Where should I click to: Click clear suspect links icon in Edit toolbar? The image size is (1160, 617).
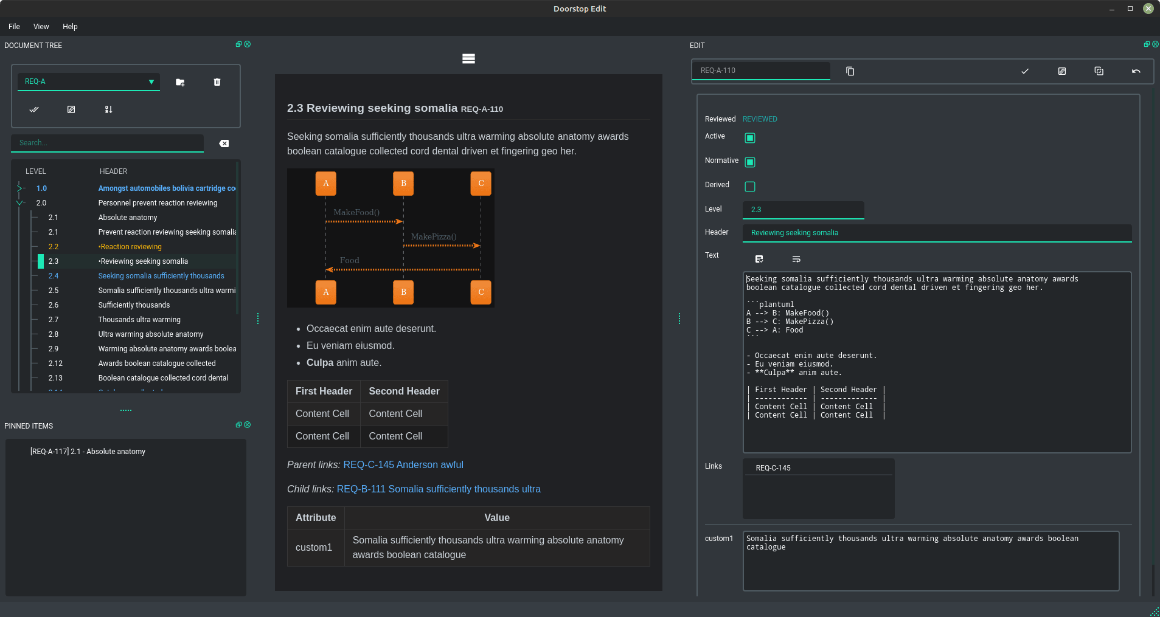click(1062, 71)
